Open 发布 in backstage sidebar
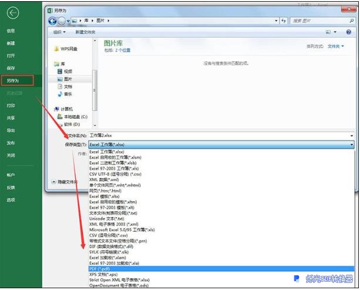This screenshot has height=290, width=360. (x=11, y=143)
